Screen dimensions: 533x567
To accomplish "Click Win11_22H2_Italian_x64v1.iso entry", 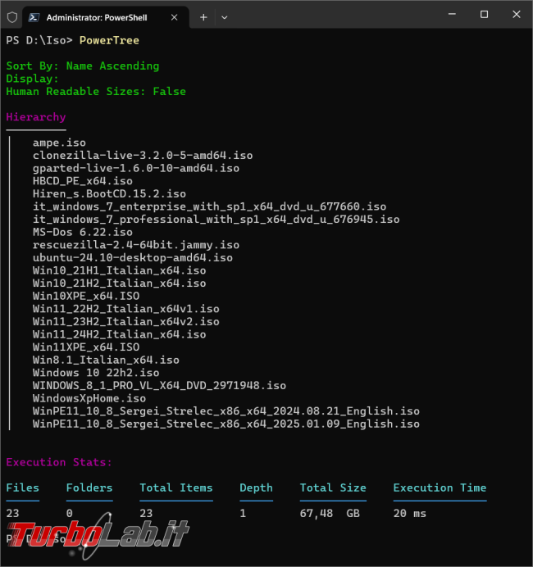I will tap(126, 309).
